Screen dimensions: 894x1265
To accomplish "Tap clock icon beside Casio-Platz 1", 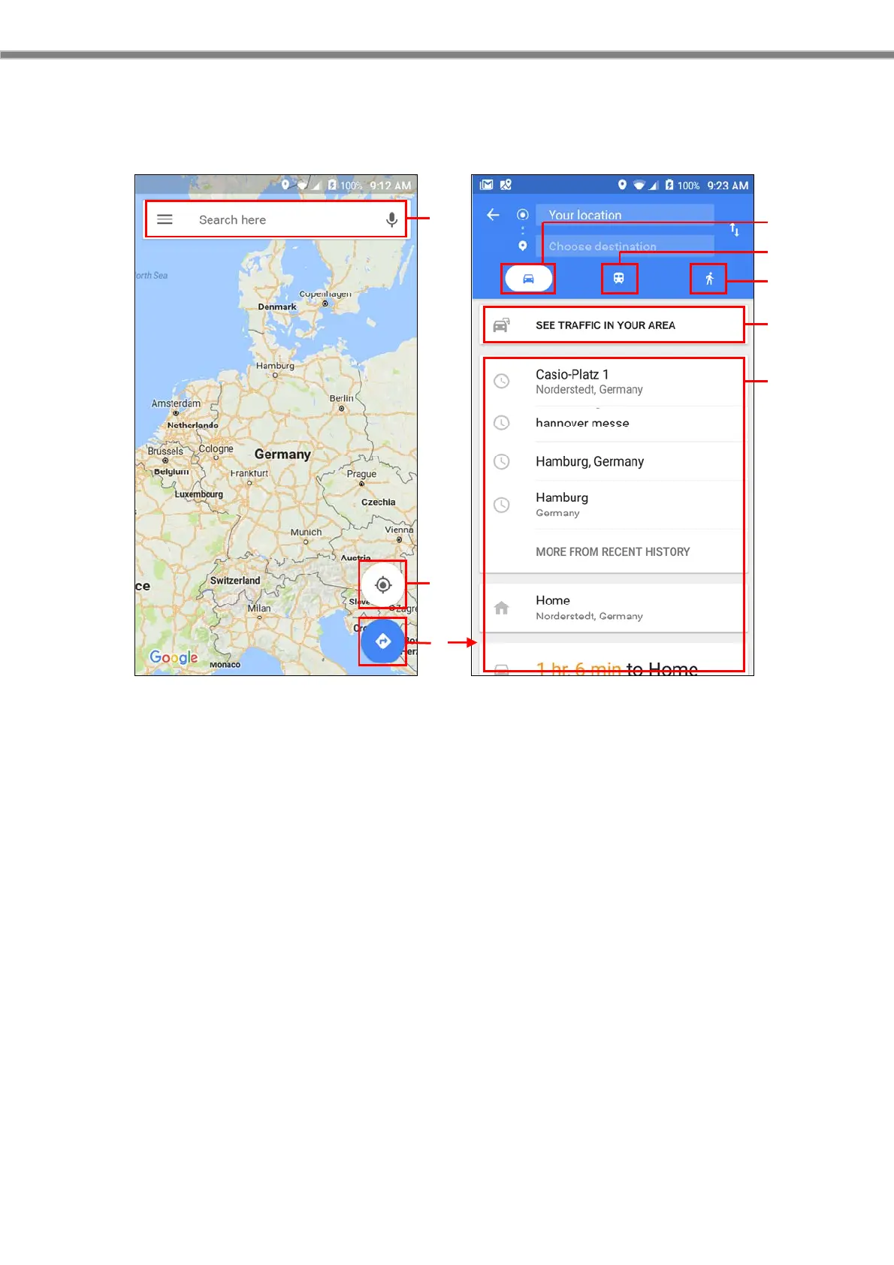I will pos(501,382).
